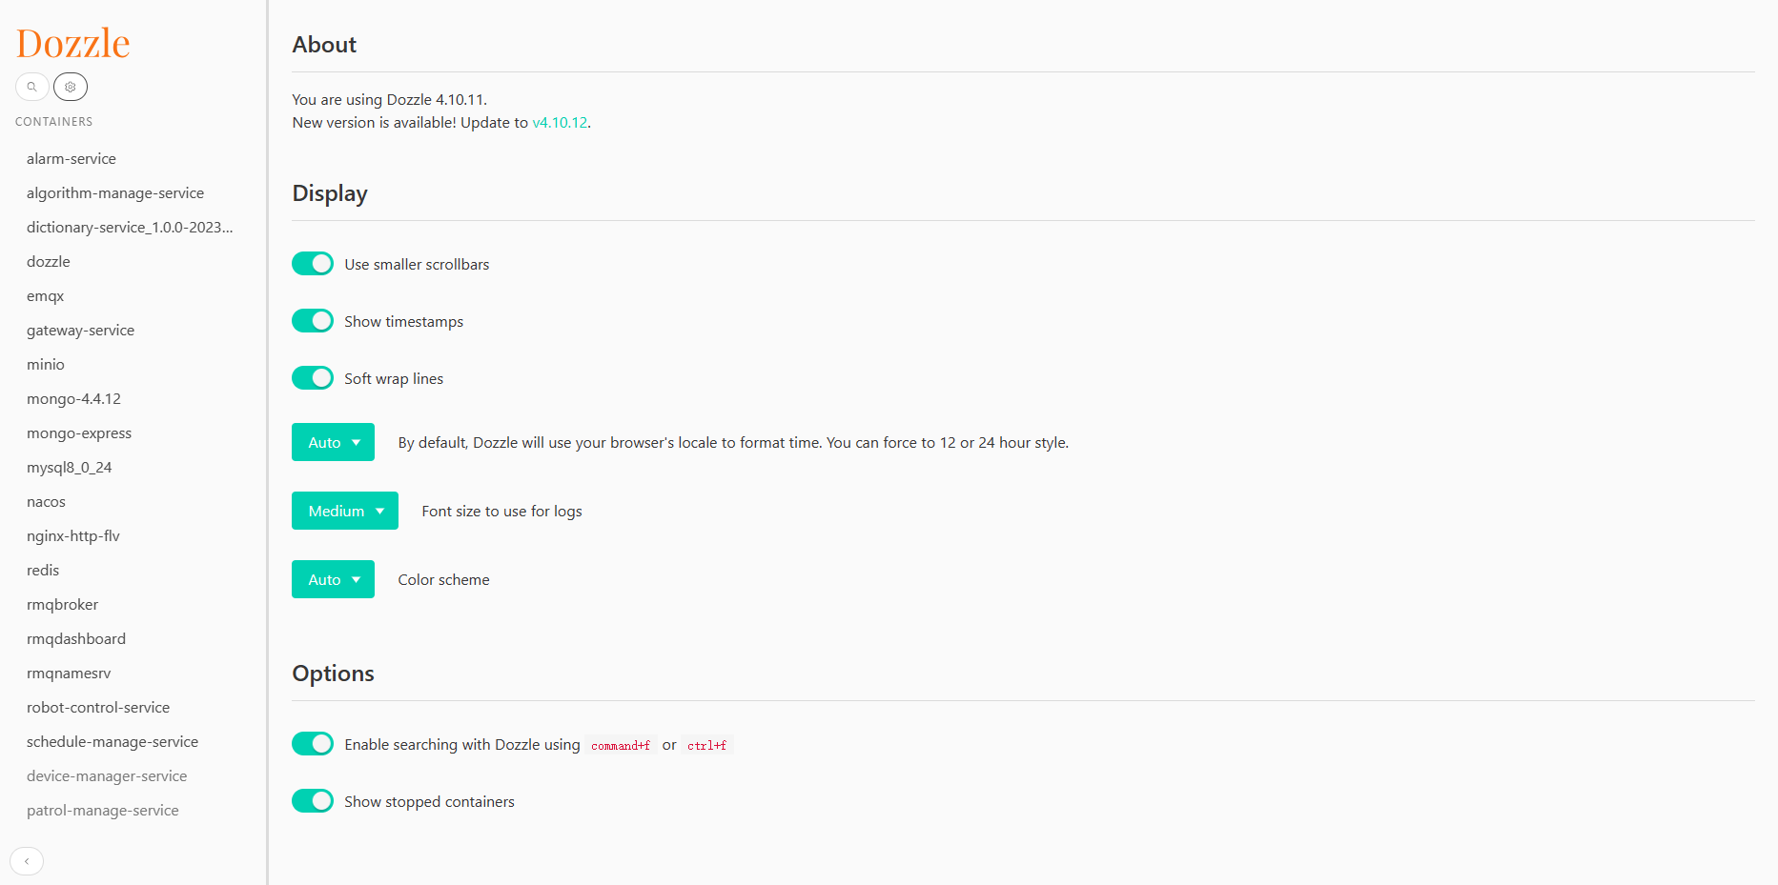Viewport: 1778px width, 885px height.
Task: Open the mongo-express container
Action: coord(79,433)
